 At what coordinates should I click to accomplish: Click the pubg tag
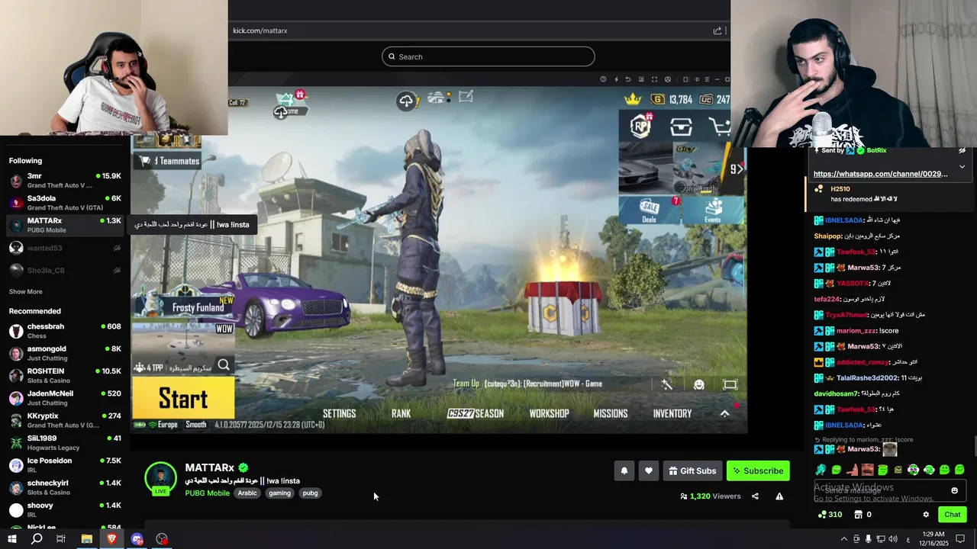[310, 493]
